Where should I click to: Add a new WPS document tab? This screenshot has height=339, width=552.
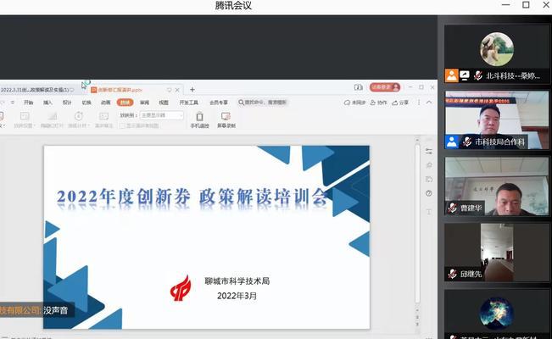pyautogui.click(x=192, y=90)
